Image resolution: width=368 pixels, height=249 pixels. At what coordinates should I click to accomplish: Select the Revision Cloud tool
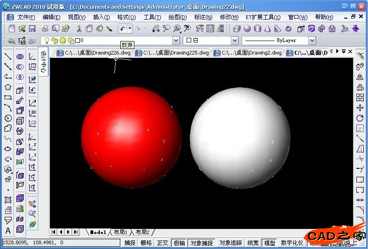click(8, 128)
